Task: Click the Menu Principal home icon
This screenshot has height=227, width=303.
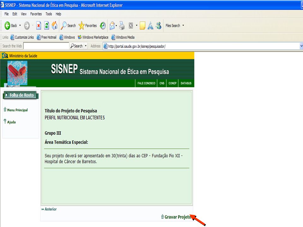Action: tap(5, 109)
